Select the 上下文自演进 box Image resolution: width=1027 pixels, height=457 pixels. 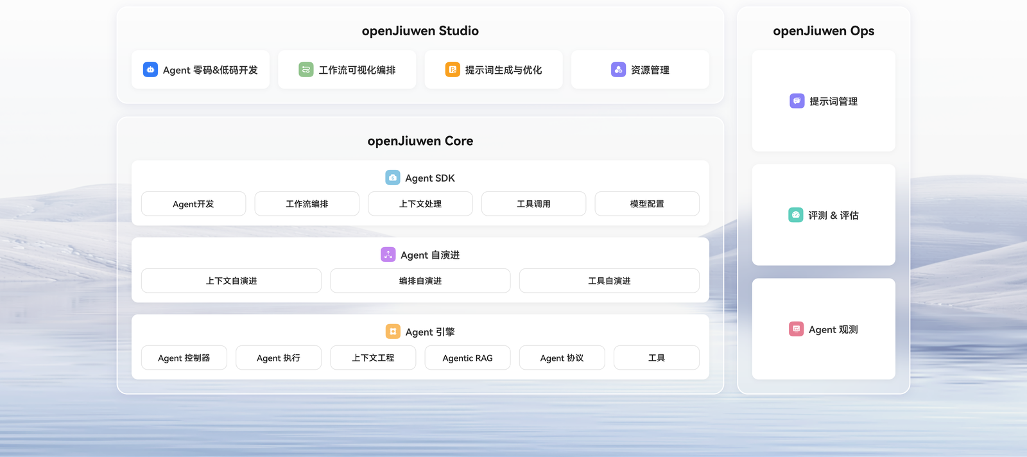click(231, 280)
